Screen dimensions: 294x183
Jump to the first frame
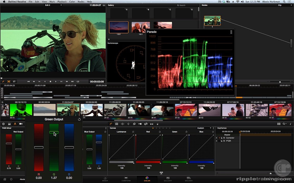pyautogui.click(x=28, y=81)
